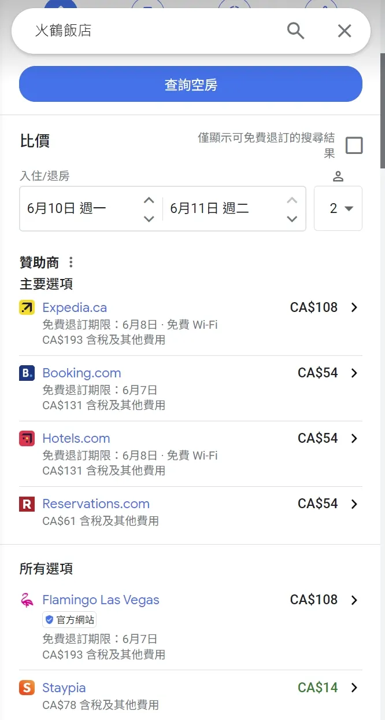The image size is (385, 720).
Task: Select the Staypia logo icon
Action: 27,688
